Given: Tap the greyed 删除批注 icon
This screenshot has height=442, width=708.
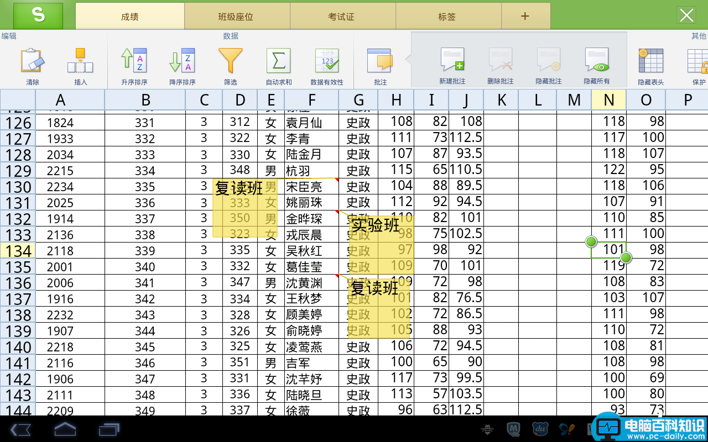Looking at the screenshot, I should pos(501,60).
